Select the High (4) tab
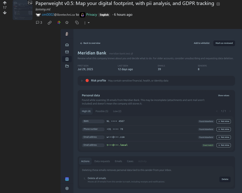The width and height of the screenshot is (242, 193). [x=86, y=111]
